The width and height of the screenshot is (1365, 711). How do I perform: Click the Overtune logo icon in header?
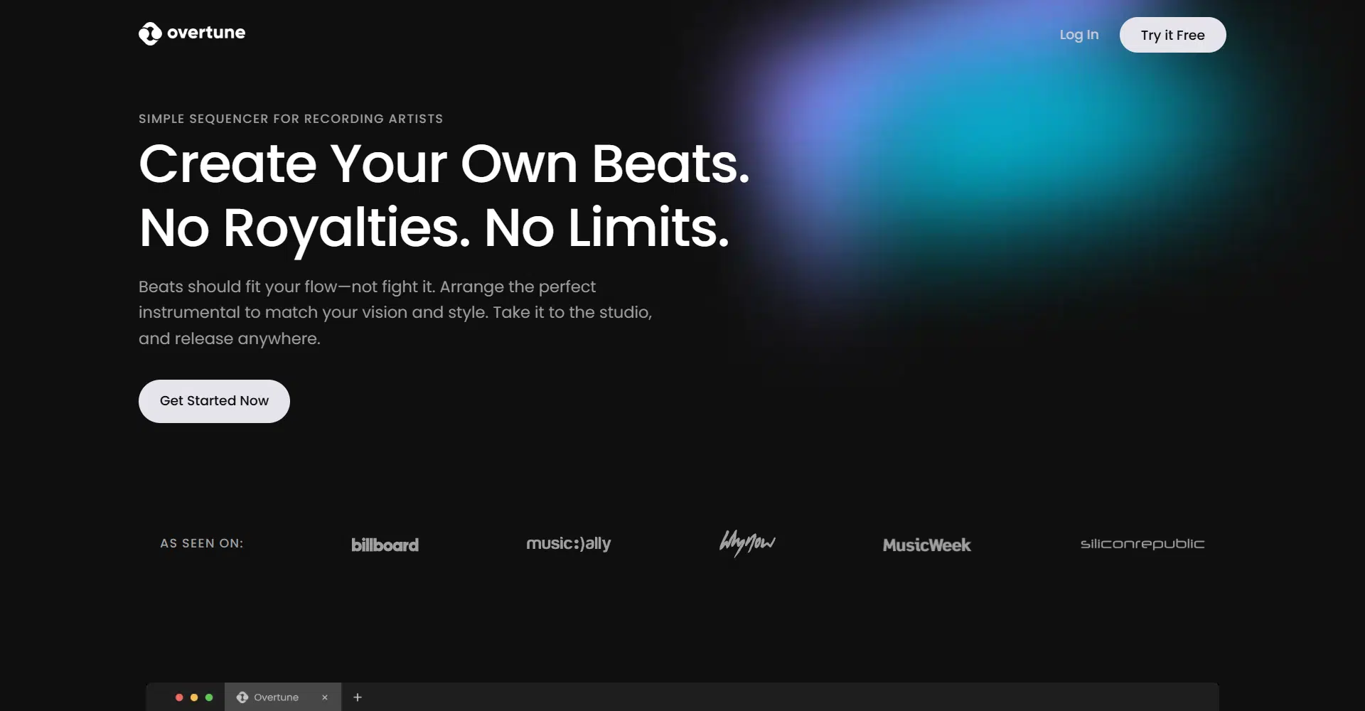(x=150, y=33)
